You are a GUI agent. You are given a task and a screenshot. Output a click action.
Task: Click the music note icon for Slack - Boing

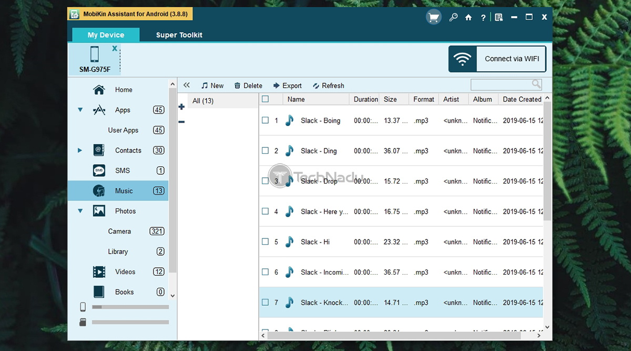(289, 121)
